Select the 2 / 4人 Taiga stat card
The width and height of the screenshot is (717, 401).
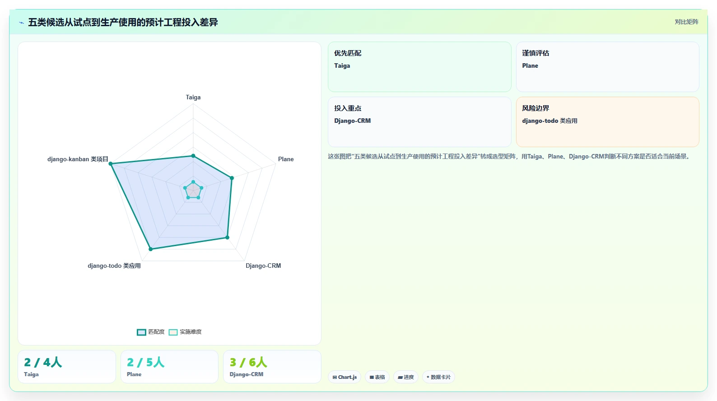(x=67, y=367)
